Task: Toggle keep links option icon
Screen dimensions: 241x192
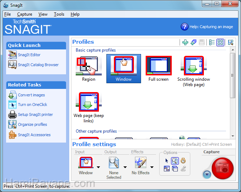Action: pos(167,169)
